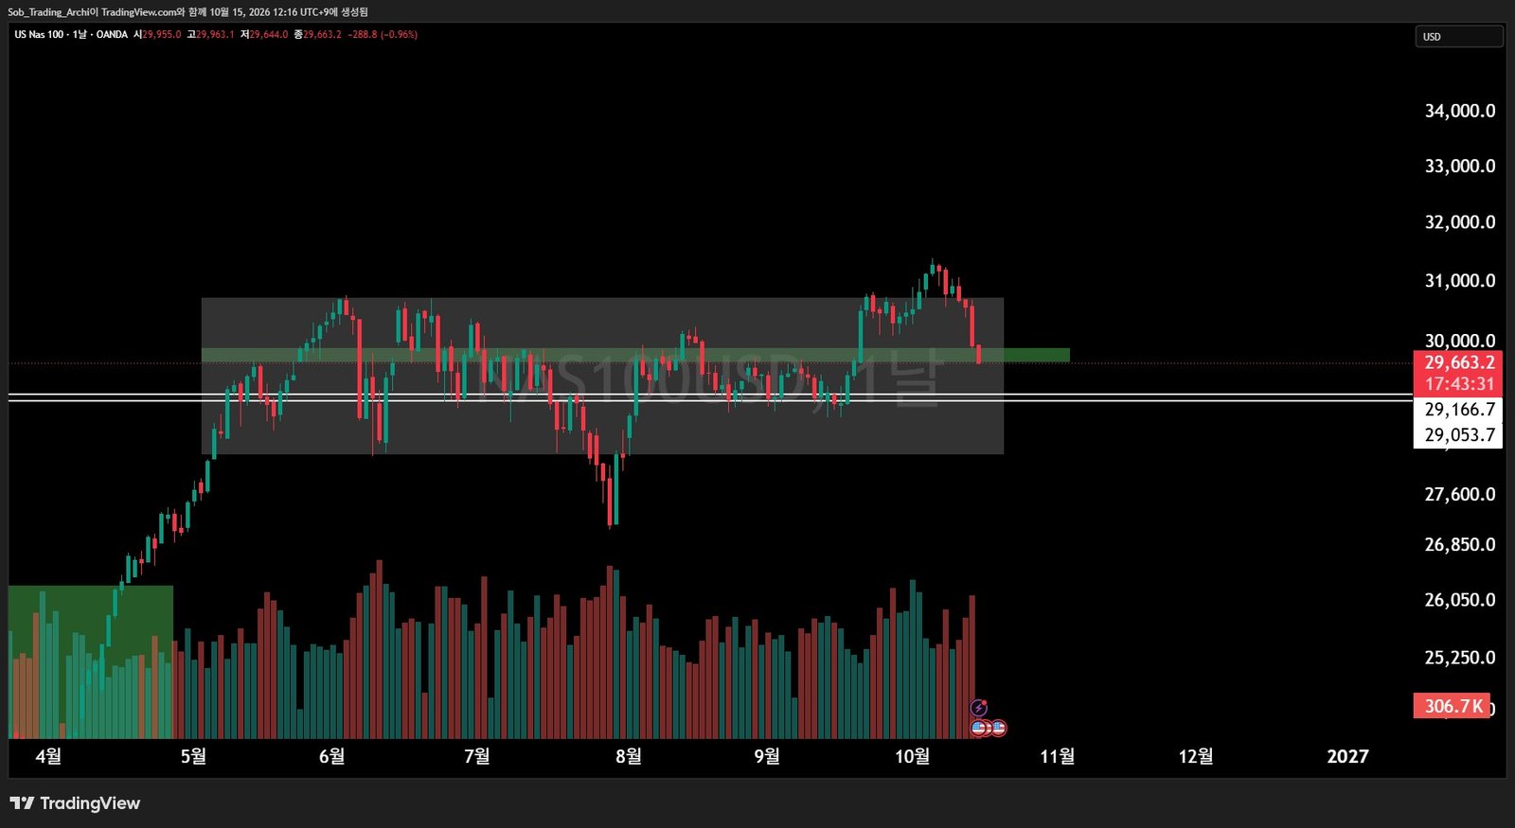1515x828 pixels.
Task: Click the 11월 label on time axis
Action: tap(1058, 756)
